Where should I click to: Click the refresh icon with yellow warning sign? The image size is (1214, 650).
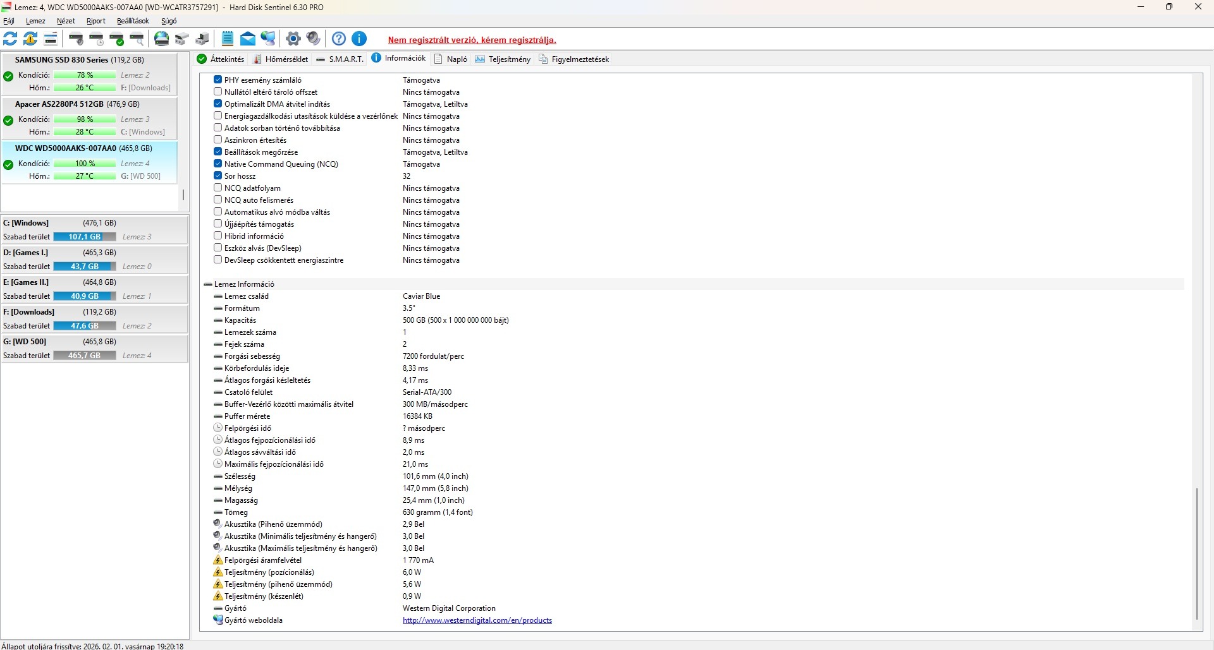pos(30,39)
